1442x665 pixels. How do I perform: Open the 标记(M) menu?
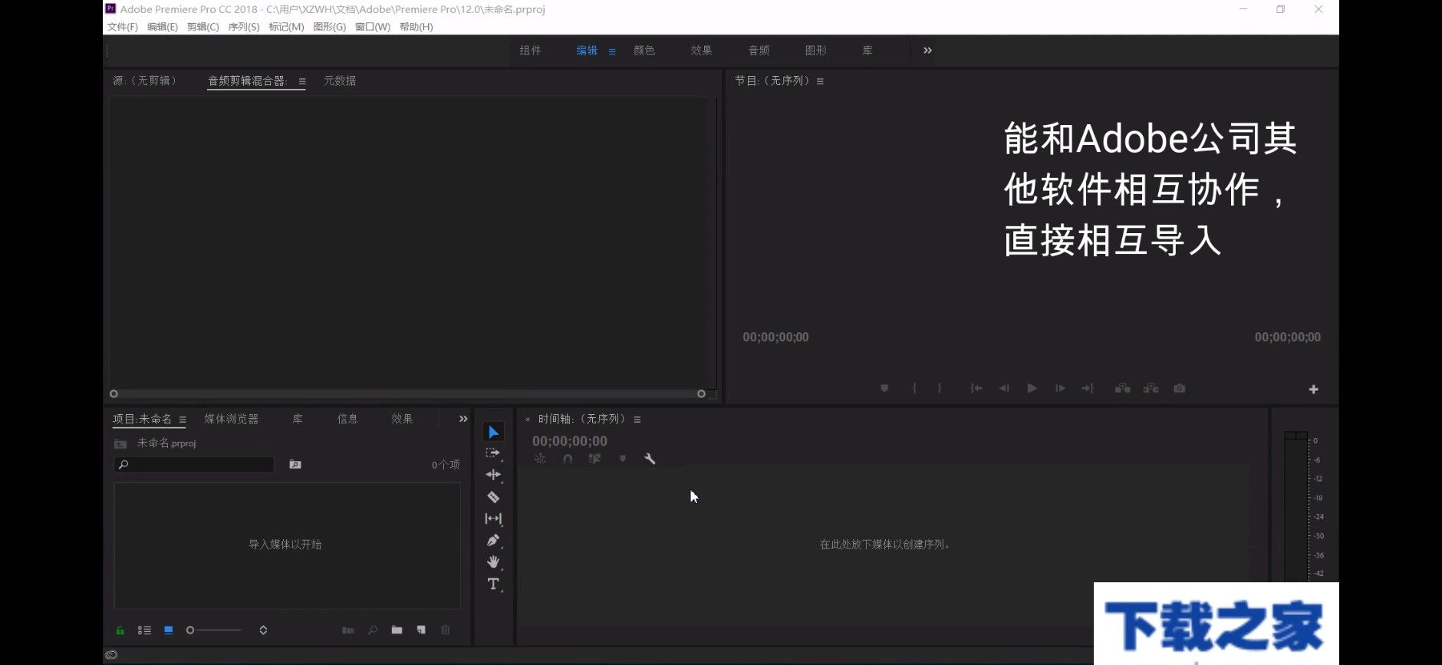pos(286,27)
